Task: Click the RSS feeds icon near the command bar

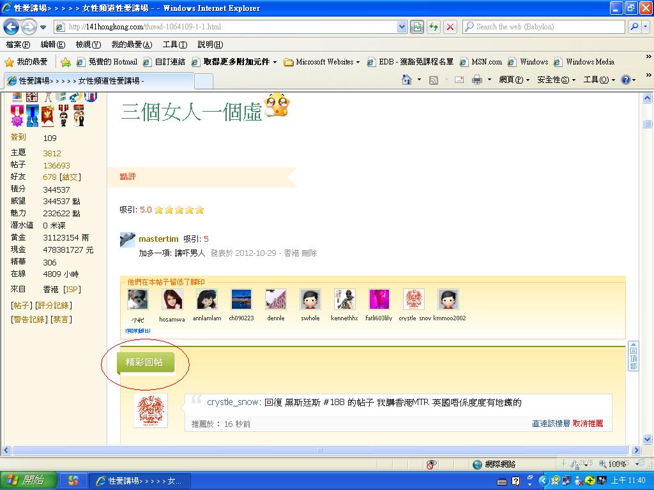Action: pyautogui.click(x=433, y=80)
